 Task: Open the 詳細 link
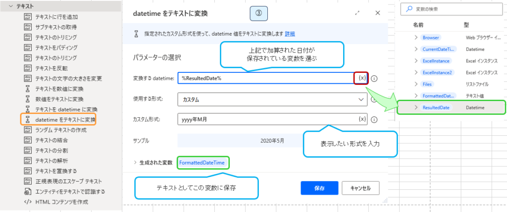290,34
